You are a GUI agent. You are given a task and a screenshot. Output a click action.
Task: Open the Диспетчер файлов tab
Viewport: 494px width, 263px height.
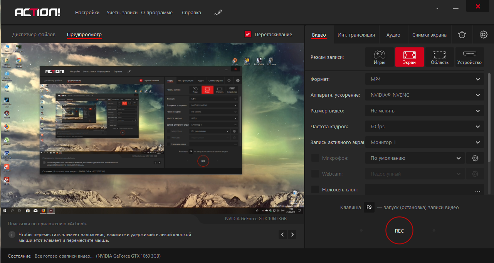coord(34,35)
